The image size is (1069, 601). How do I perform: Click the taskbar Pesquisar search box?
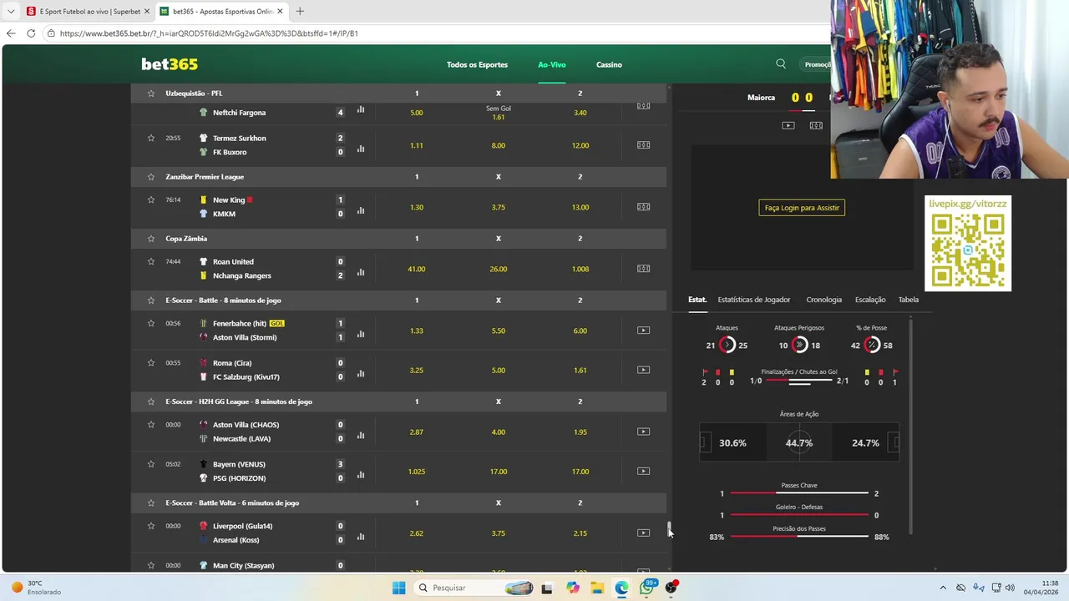474,588
